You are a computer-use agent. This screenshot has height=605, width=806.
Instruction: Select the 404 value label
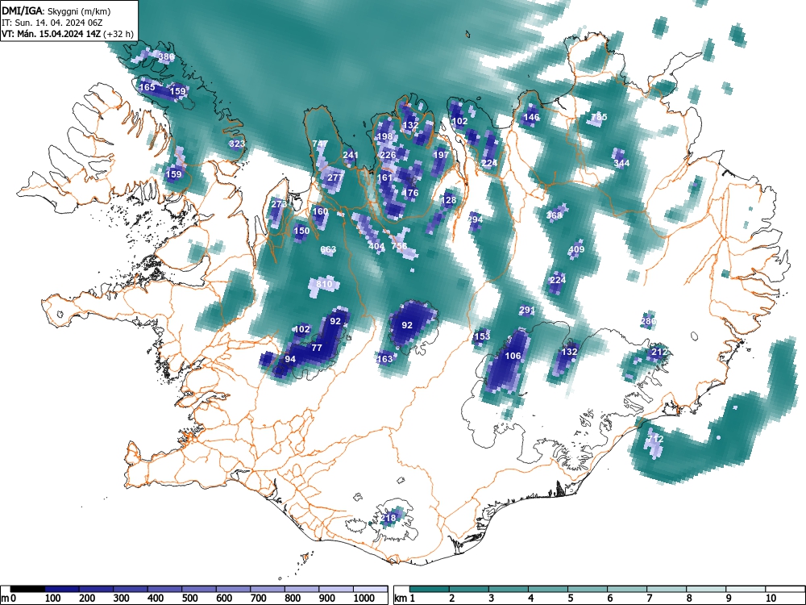[376, 246]
